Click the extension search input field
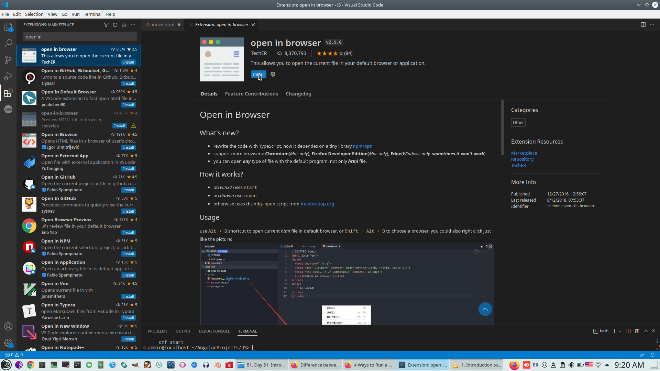The width and height of the screenshot is (660, 371). (x=80, y=37)
